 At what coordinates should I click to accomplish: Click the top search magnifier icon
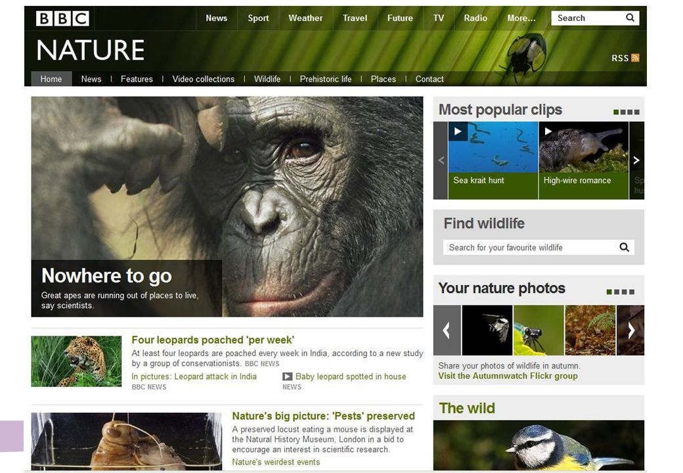(630, 18)
